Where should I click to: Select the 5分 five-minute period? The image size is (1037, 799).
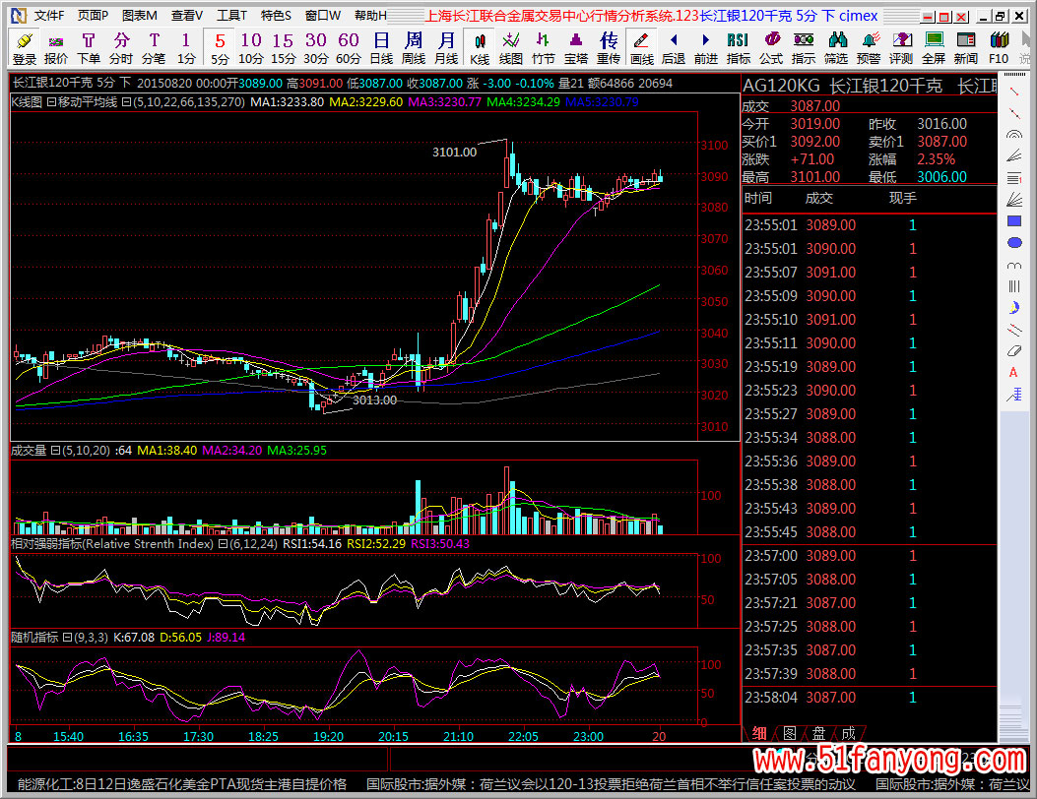220,48
